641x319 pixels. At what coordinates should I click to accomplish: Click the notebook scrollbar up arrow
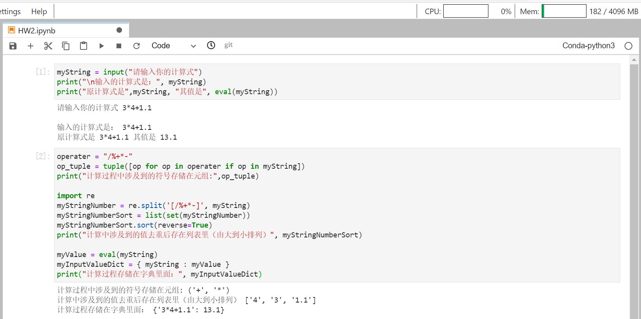pos(634,60)
